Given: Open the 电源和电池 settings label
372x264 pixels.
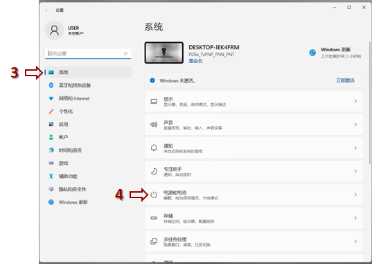Looking at the screenshot, I should 175,193.
